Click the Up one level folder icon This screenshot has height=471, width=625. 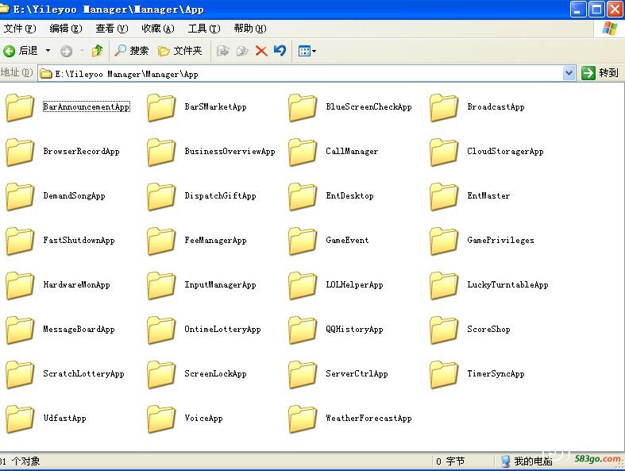click(97, 51)
